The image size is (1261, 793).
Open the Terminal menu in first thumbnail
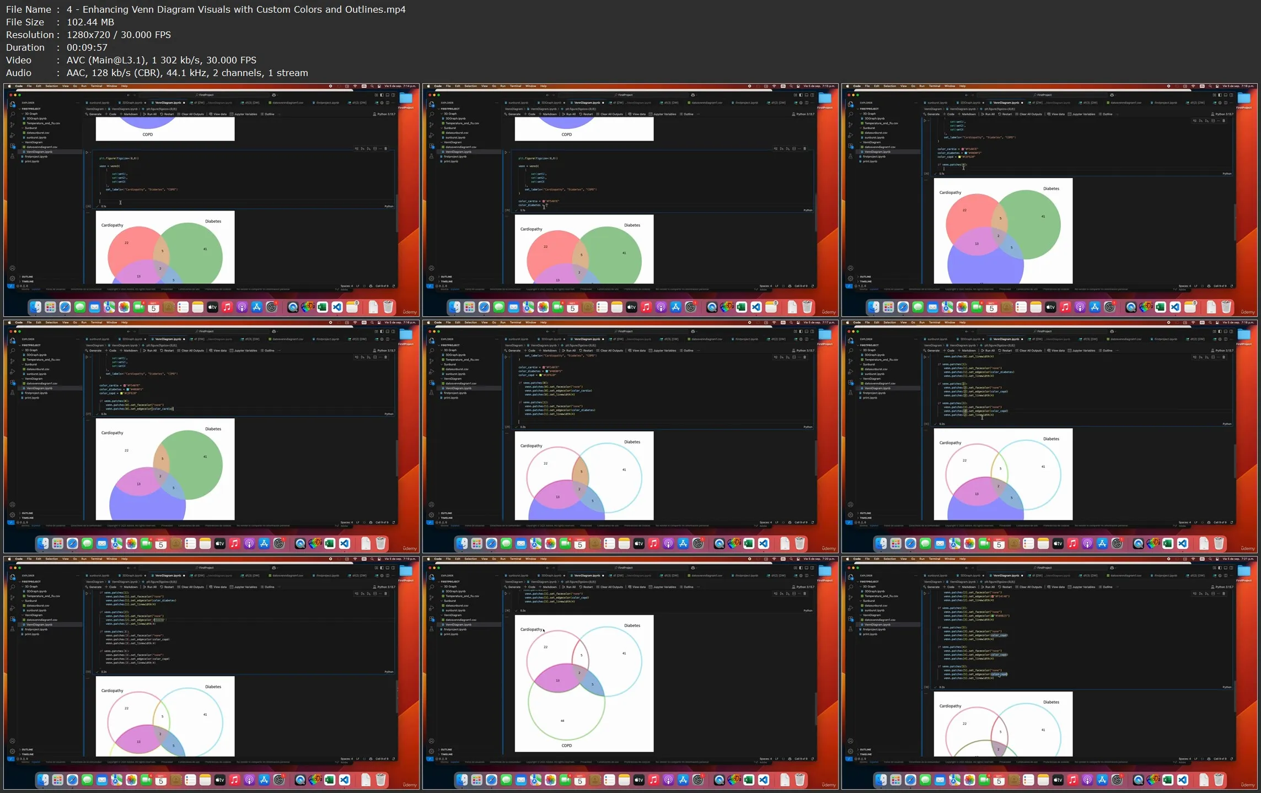point(96,86)
